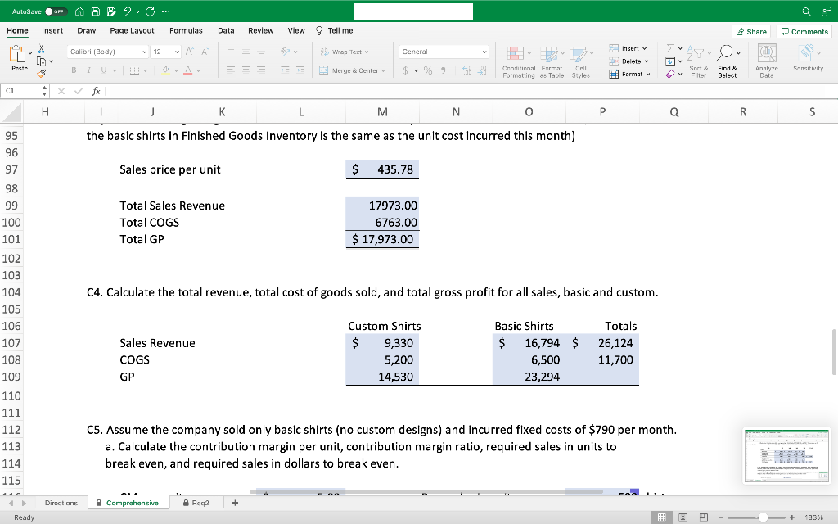Click the currency dollar format icon
The image size is (838, 524).
[x=406, y=70]
